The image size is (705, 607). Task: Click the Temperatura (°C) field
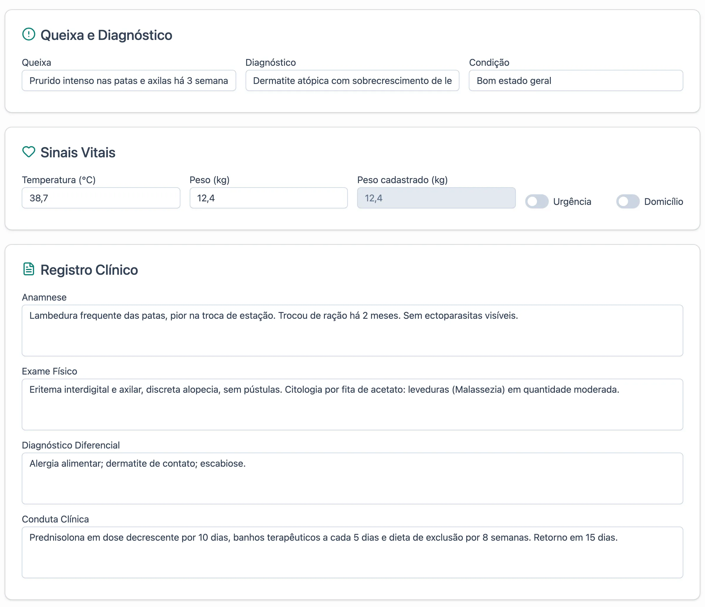pyautogui.click(x=101, y=198)
